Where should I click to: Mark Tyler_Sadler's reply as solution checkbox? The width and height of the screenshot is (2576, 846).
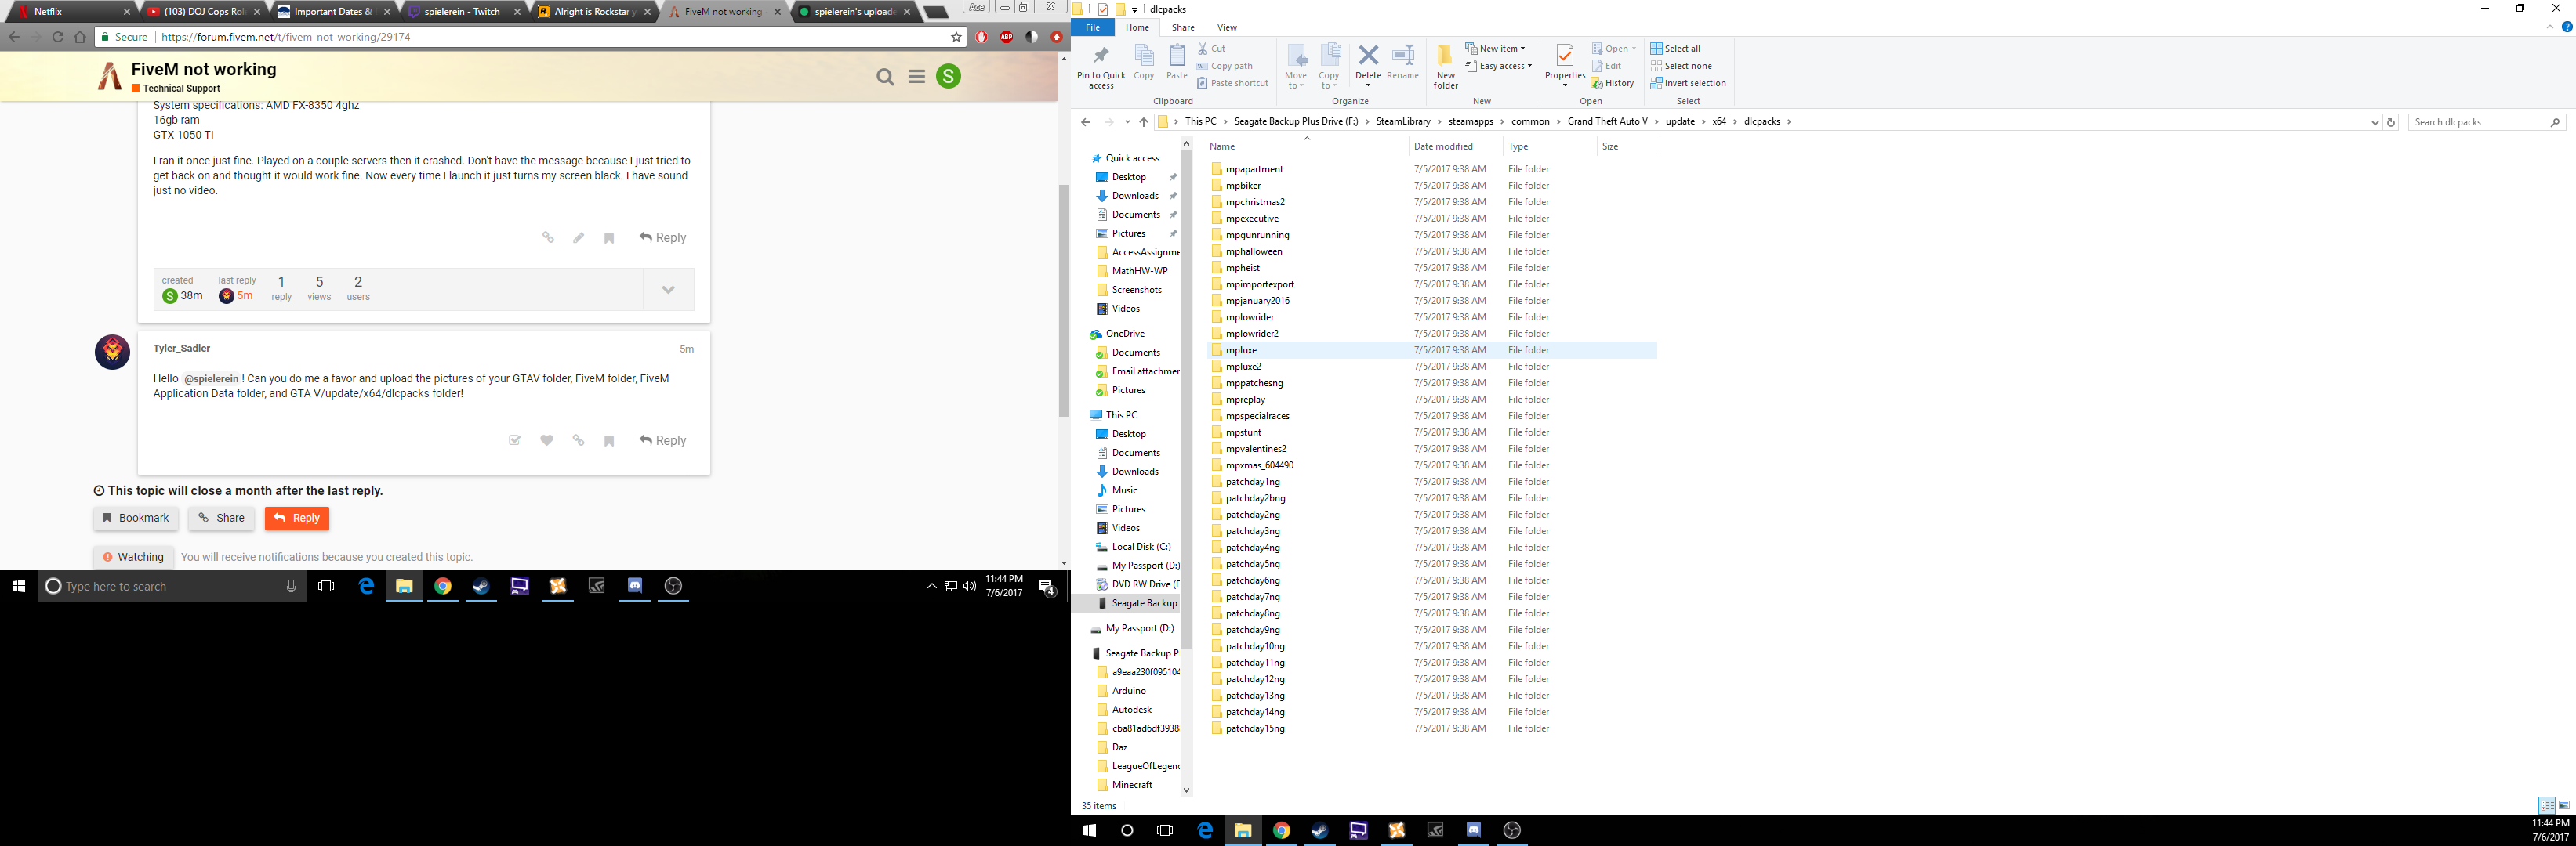pos(515,440)
